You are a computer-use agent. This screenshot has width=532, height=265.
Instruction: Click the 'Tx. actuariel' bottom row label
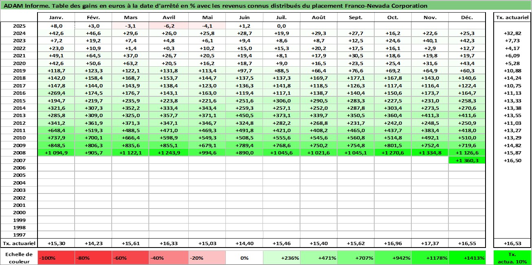19,243
